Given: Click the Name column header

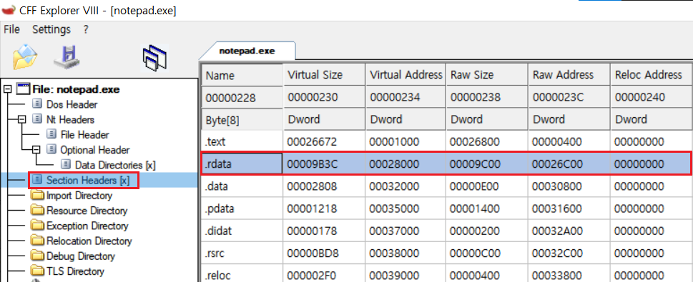Looking at the screenshot, I should click(242, 75).
